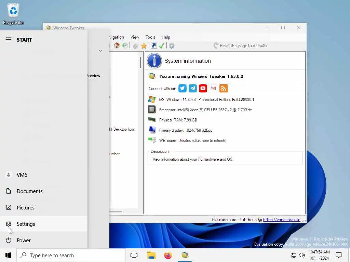The width and height of the screenshot is (350, 262).
Task: Open File Explorer from the taskbar
Action: point(151,255)
